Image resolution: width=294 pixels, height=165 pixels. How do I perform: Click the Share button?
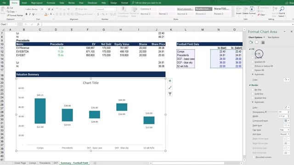tap(289, 3)
